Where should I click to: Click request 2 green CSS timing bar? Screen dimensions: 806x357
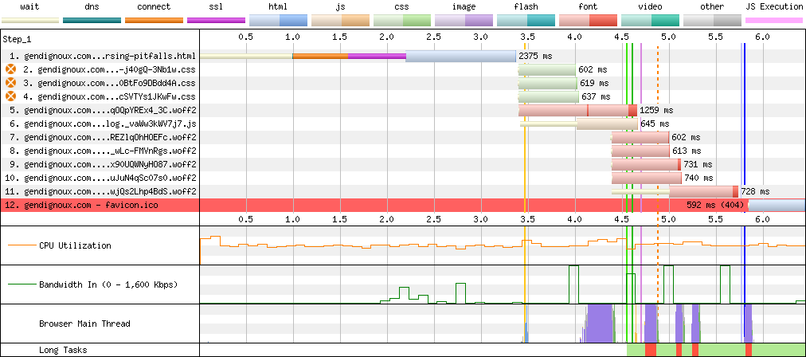click(x=547, y=69)
